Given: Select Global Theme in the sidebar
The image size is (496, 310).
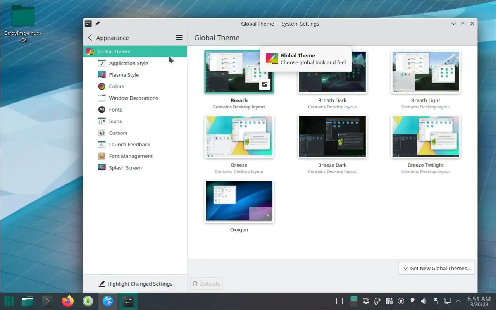Looking at the screenshot, I should tap(135, 52).
